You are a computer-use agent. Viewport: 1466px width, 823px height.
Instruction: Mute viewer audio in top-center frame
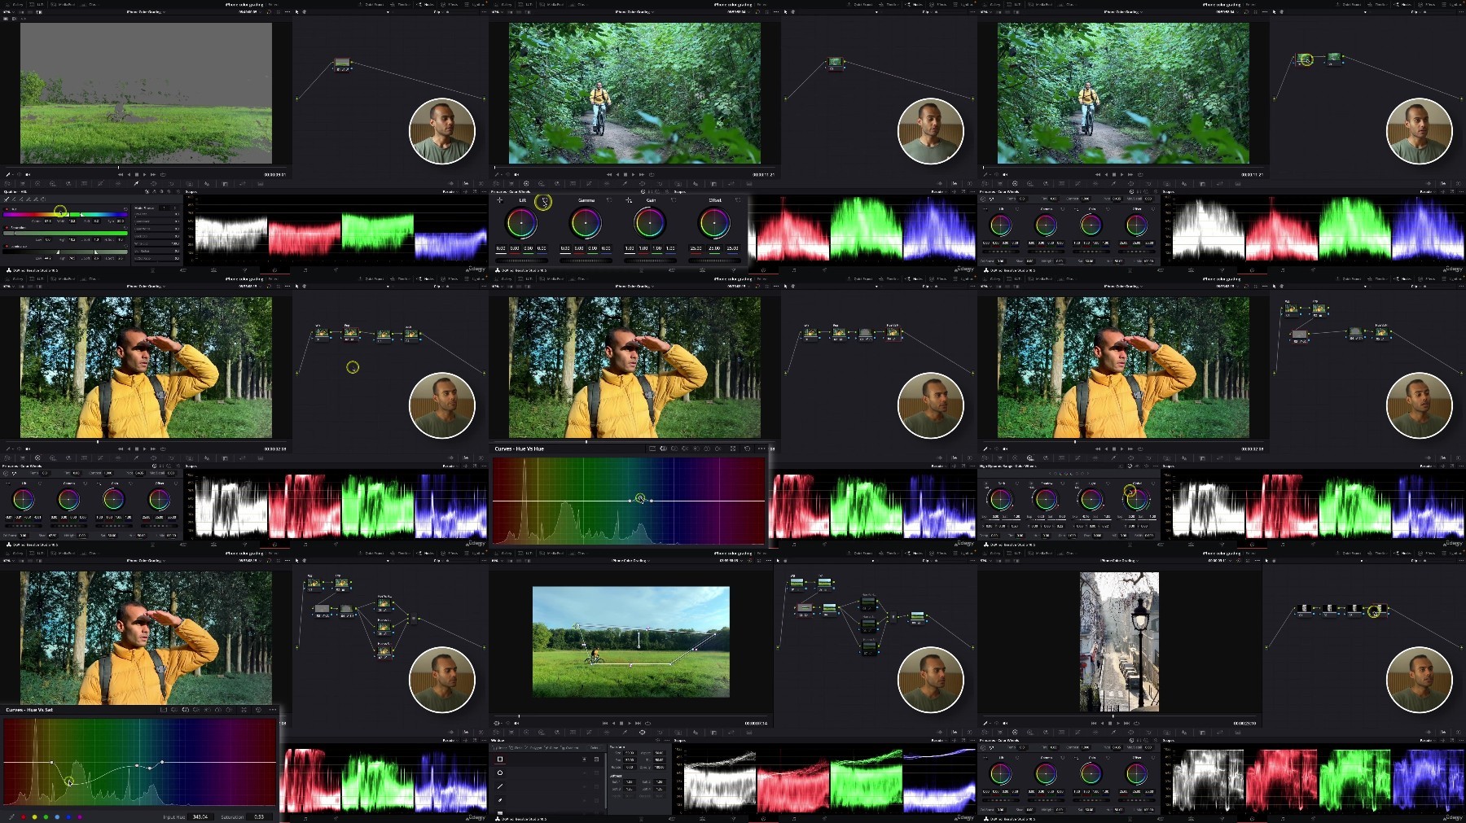516,174
